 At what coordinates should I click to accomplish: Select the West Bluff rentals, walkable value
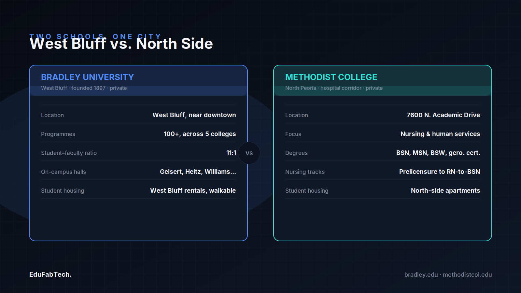[x=193, y=190]
